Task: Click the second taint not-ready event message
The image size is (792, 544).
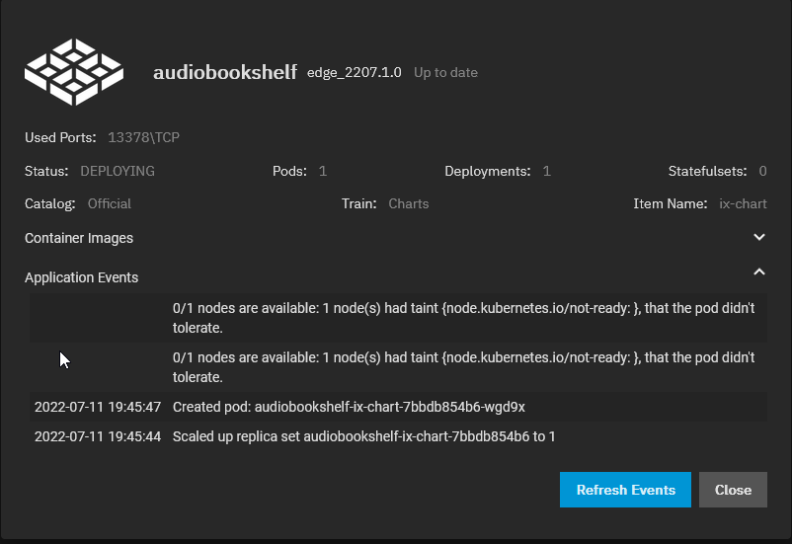Action: pyautogui.click(x=464, y=367)
